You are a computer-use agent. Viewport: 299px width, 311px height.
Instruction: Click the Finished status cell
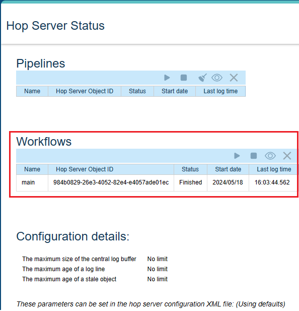(190, 182)
